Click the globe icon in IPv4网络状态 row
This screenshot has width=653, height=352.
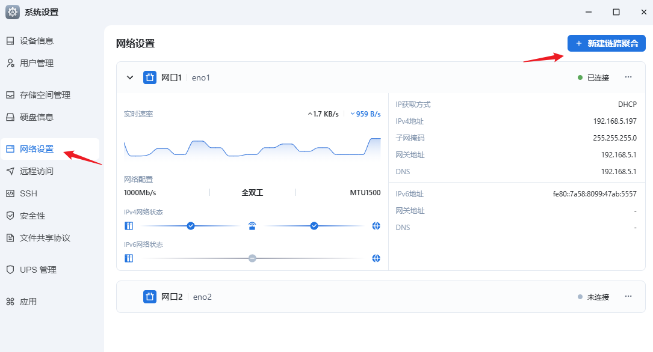coord(376,226)
